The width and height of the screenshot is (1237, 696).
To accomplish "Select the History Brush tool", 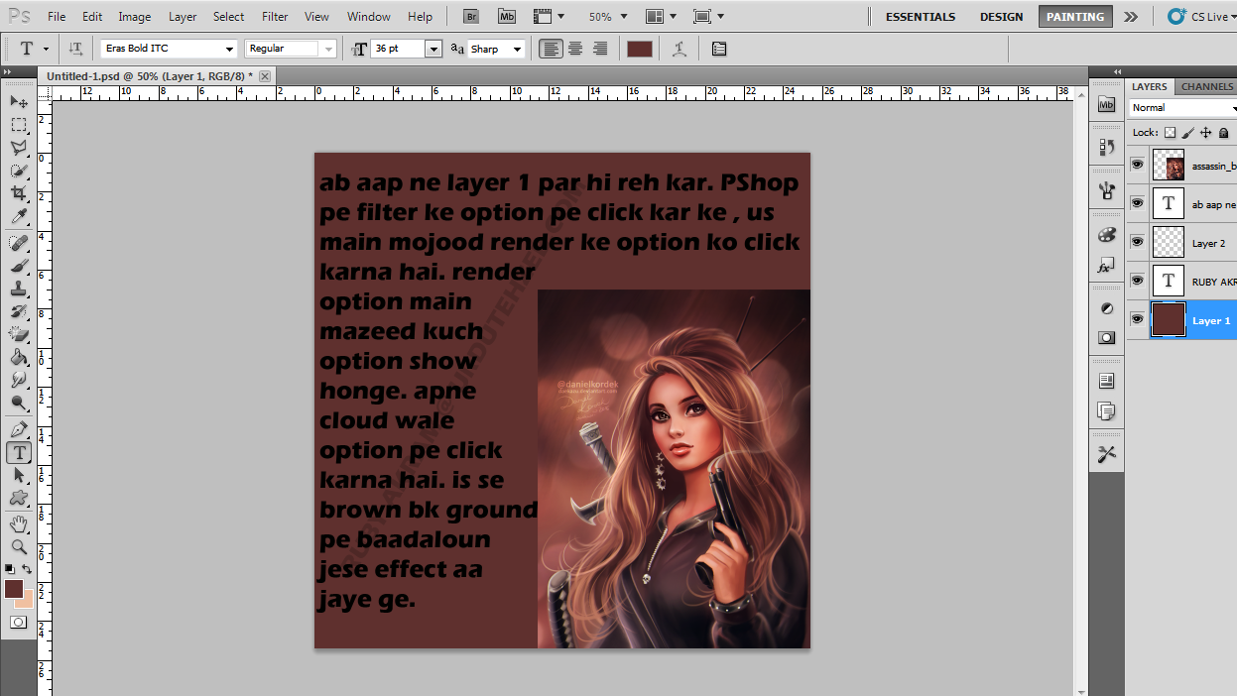I will [x=19, y=311].
